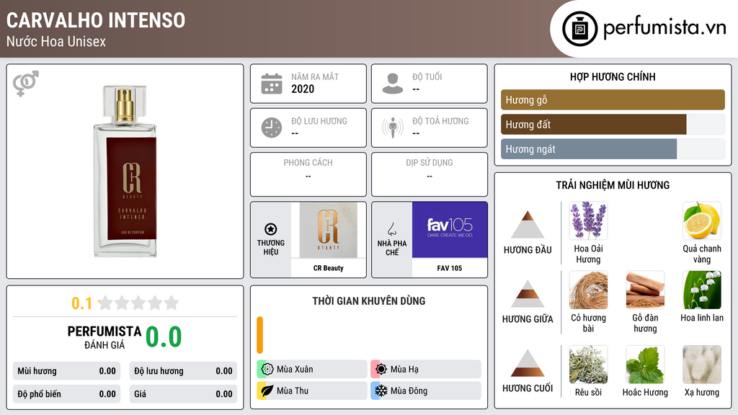Select the Mùa Đông snowflake item
This screenshot has height=415, width=738.
426,391
